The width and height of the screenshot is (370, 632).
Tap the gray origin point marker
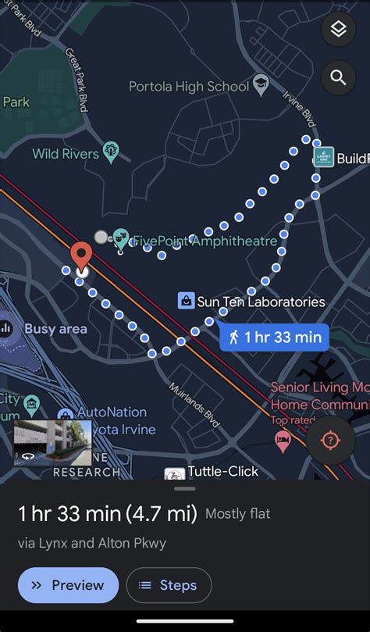101,237
